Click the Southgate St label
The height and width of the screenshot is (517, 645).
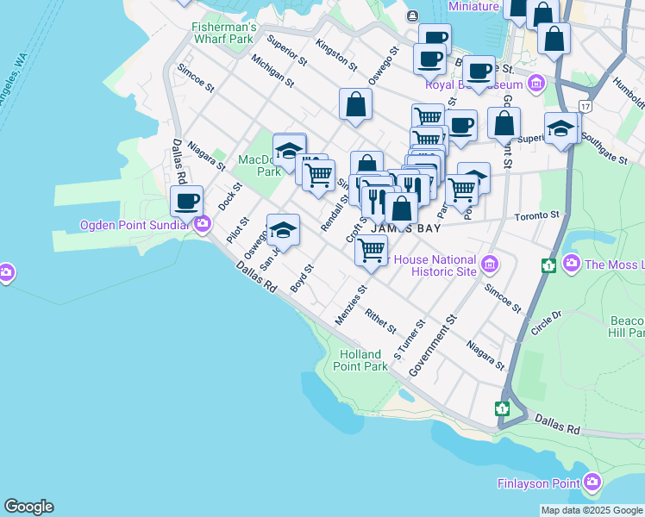pyautogui.click(x=604, y=148)
